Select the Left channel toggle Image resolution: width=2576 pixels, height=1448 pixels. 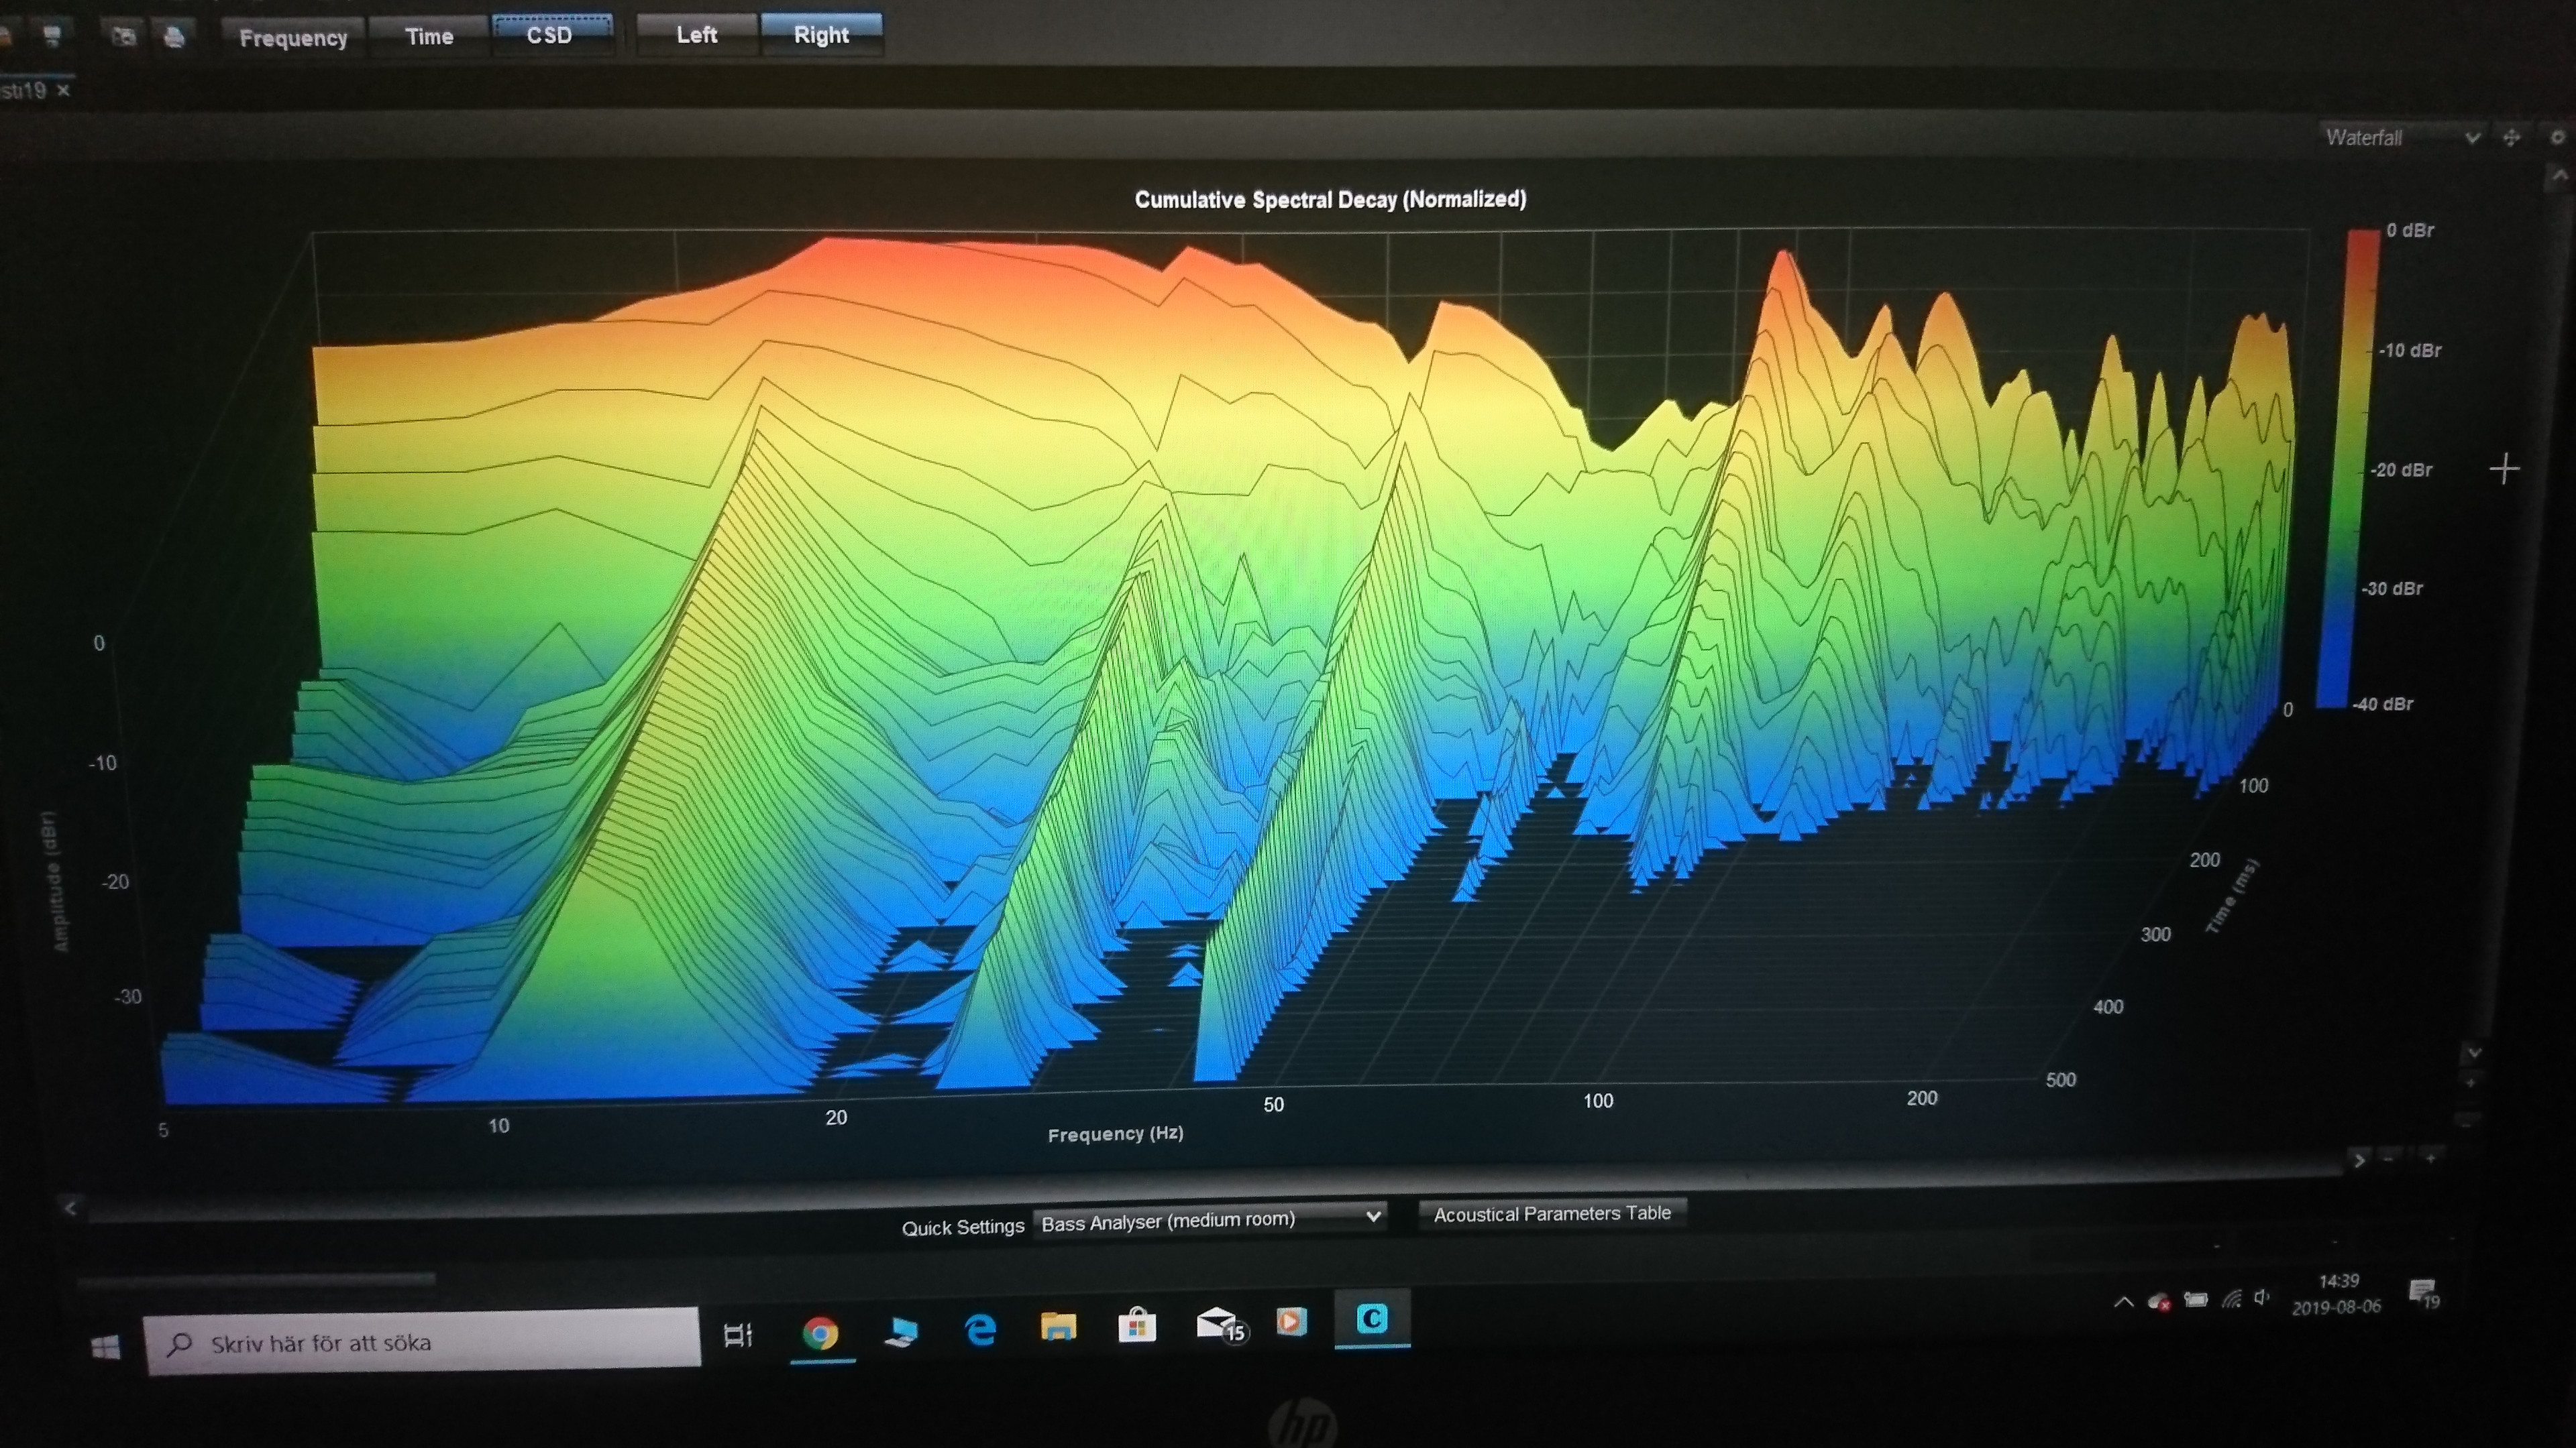pyautogui.click(x=696, y=35)
